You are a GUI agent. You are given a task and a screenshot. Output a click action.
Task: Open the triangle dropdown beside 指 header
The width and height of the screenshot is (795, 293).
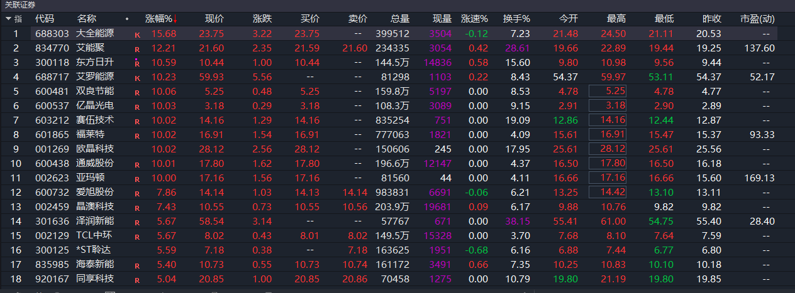(8, 19)
